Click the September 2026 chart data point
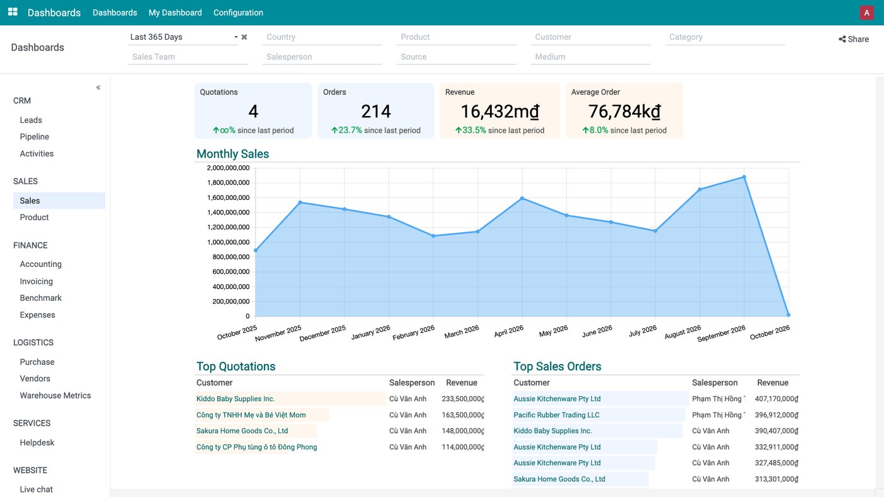This screenshot has height=497, width=884. (x=744, y=177)
